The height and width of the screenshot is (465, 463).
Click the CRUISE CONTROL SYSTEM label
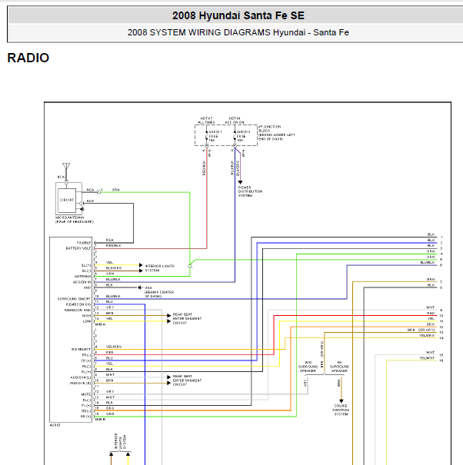tap(341, 410)
